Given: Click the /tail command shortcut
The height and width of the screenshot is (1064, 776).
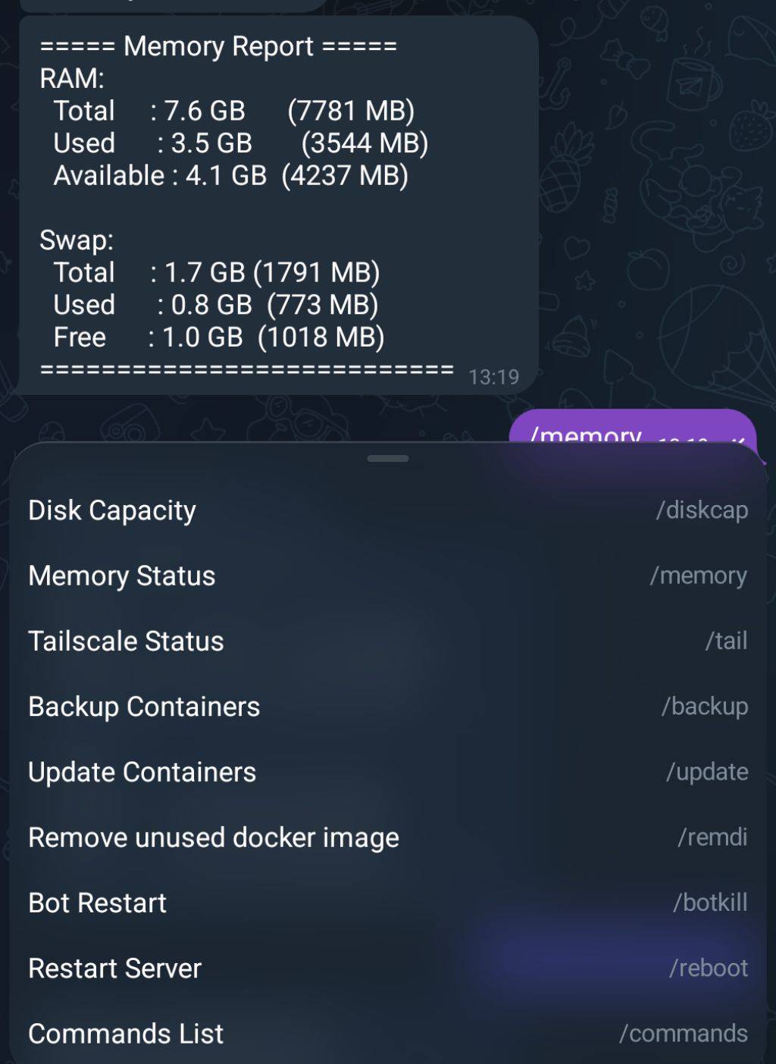Looking at the screenshot, I should [x=726, y=641].
